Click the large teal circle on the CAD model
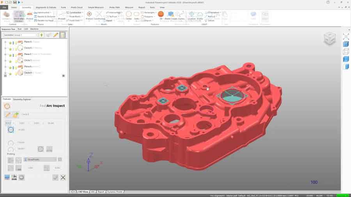 point(232,96)
